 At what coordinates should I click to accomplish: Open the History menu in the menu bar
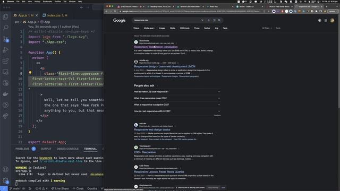pos(37,2)
